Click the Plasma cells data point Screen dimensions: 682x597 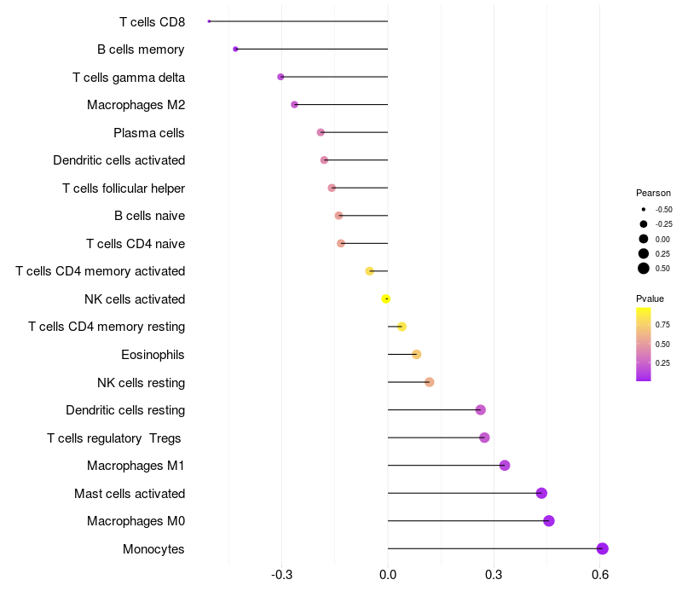point(321,132)
